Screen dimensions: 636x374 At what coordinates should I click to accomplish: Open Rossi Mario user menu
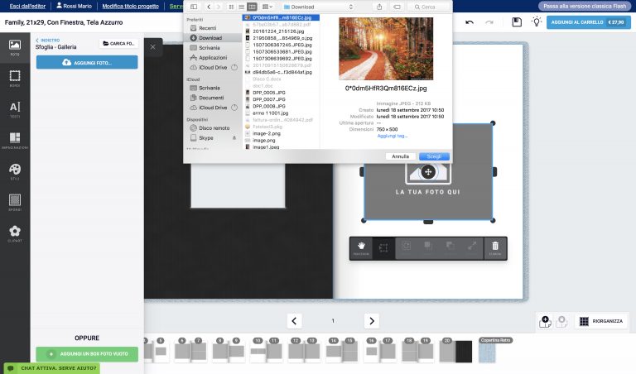tap(74, 6)
